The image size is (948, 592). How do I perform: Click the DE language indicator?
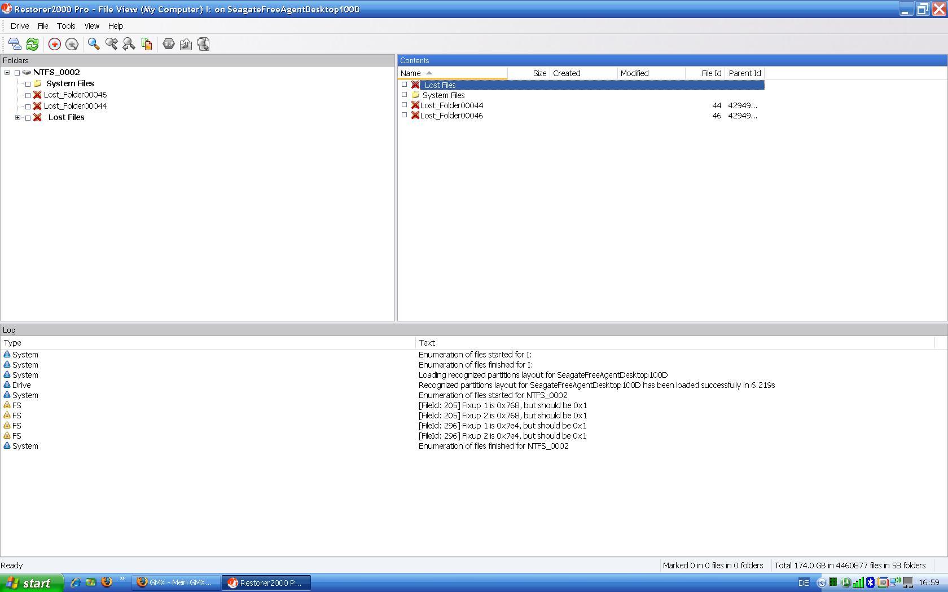(804, 582)
